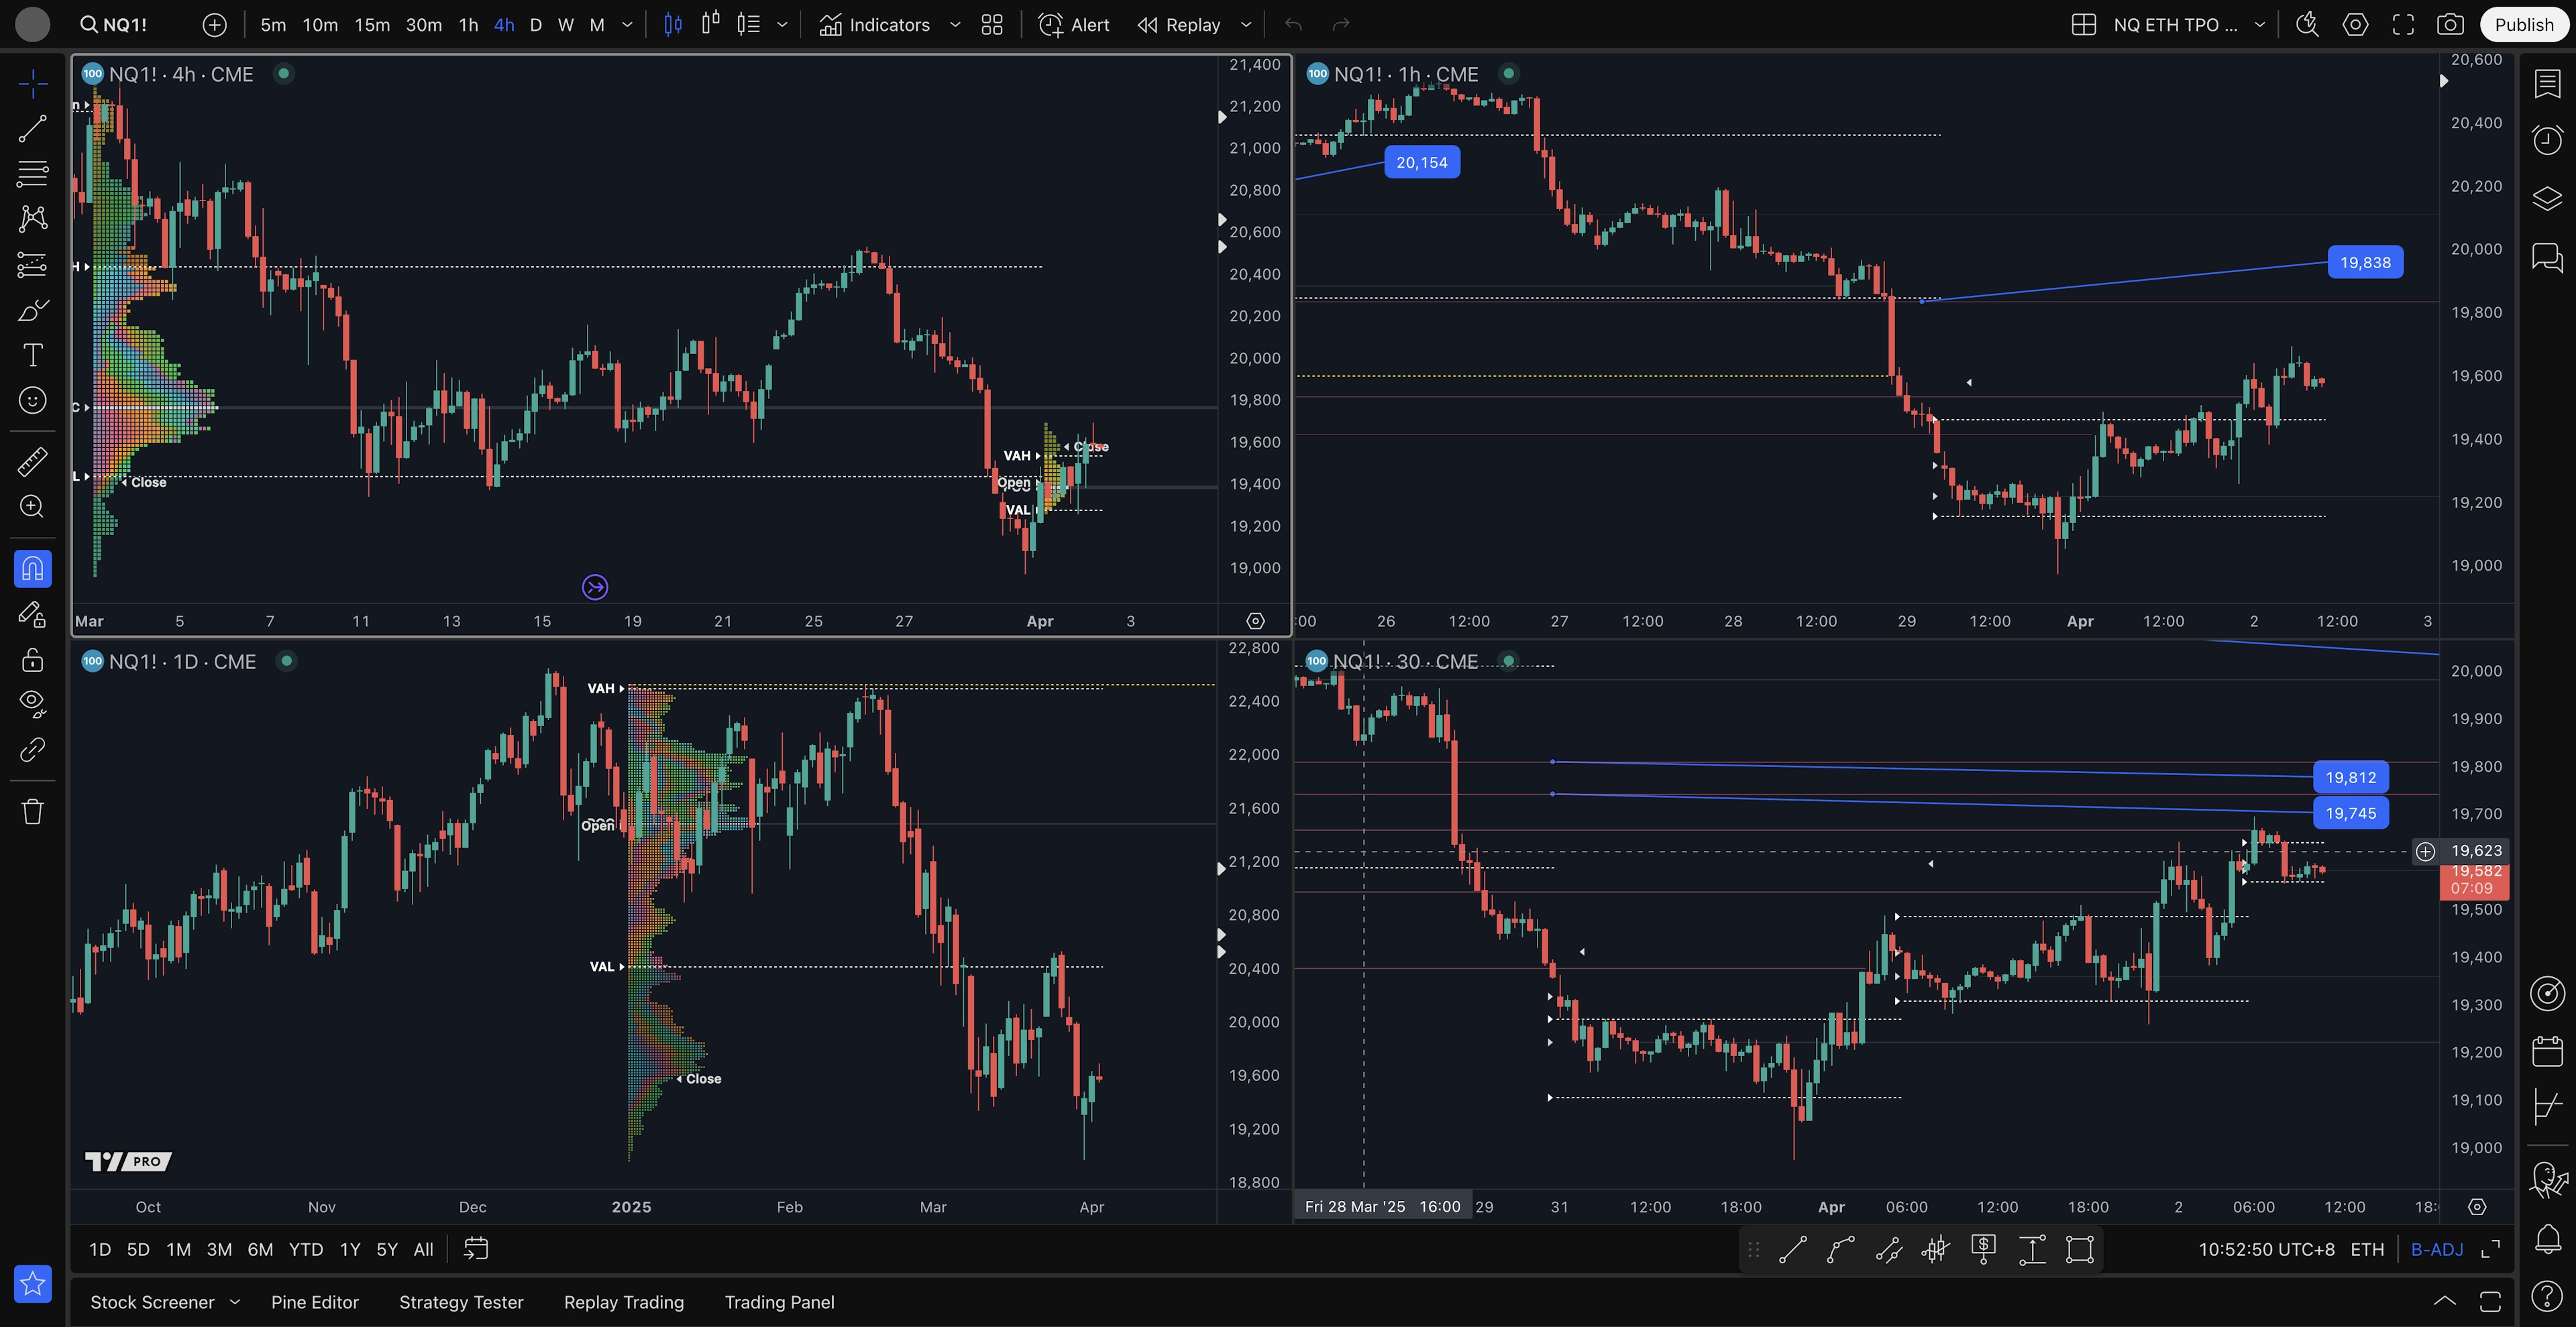Toggle lock all drawings icon
Image resolution: width=2576 pixels, height=1327 pixels.
coord(32,660)
